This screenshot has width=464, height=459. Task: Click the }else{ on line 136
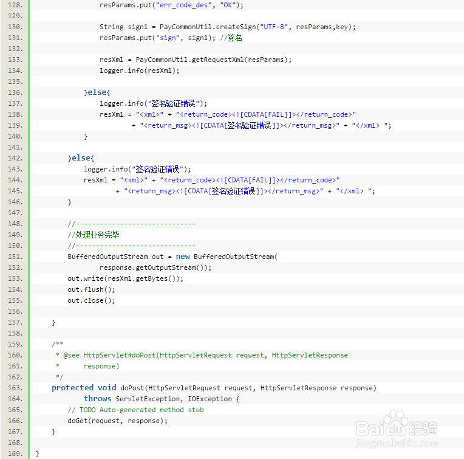[97, 92]
